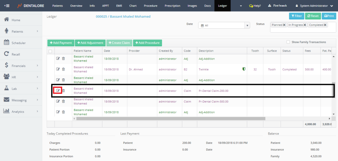Open the Date dropdown showing All
The image size is (338, 161).
coord(224,25)
